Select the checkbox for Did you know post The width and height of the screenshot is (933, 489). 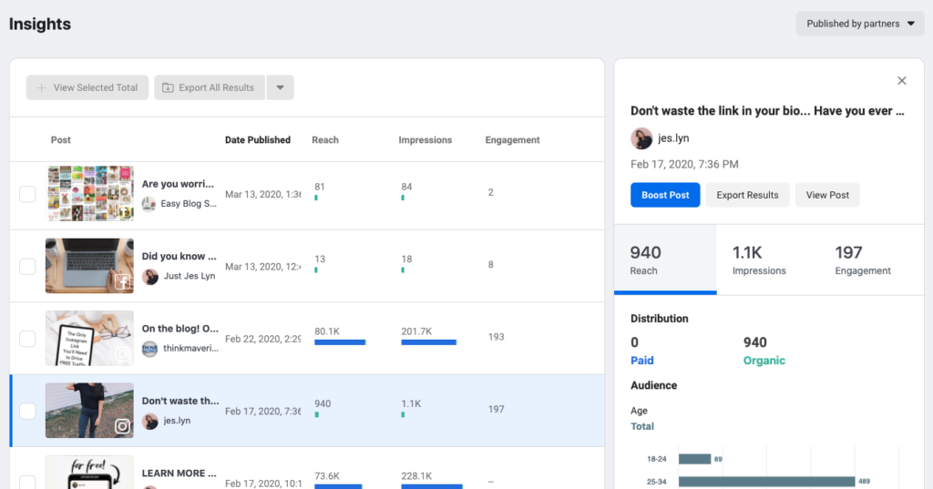coord(27,266)
